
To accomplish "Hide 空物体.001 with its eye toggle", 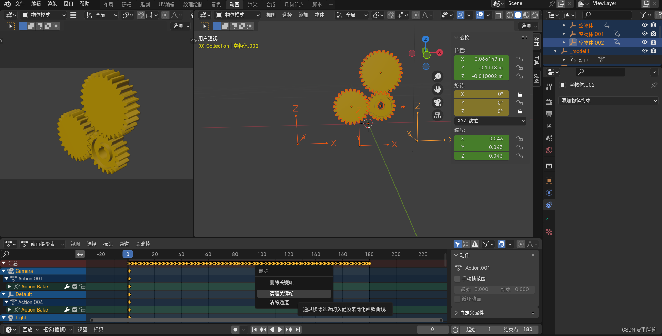I will [x=644, y=33].
